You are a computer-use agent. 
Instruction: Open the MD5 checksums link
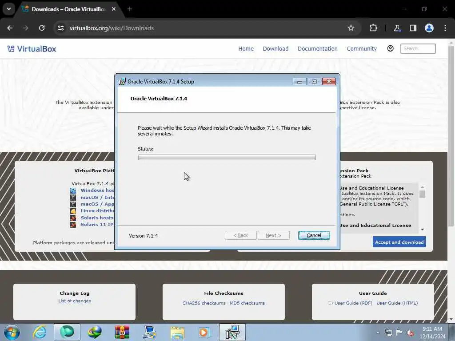(x=247, y=303)
